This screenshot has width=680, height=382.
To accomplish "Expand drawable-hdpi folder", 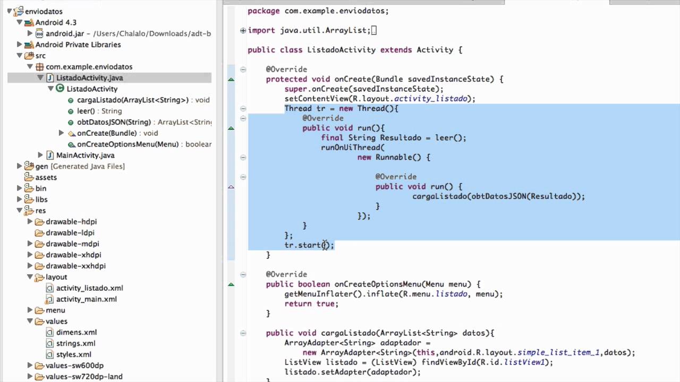I will (x=30, y=222).
